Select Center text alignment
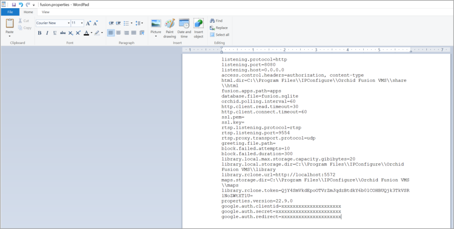 click(x=118, y=33)
